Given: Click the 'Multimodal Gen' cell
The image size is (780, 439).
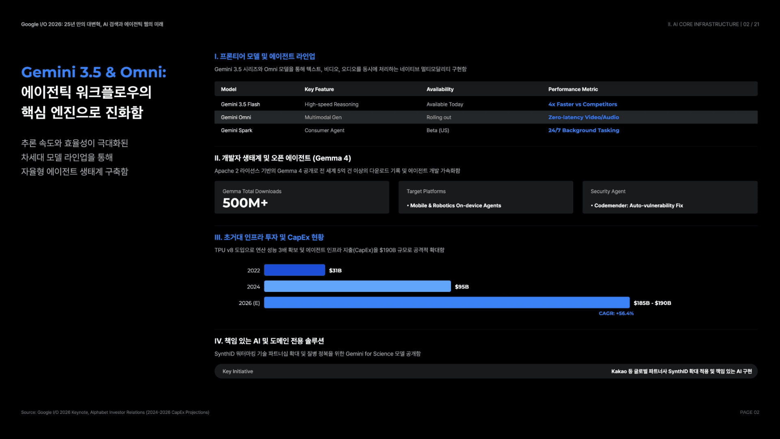Looking at the screenshot, I should coord(323,117).
